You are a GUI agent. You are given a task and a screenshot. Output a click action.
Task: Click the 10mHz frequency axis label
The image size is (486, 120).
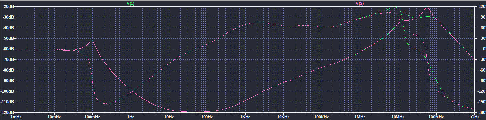(x=54, y=117)
